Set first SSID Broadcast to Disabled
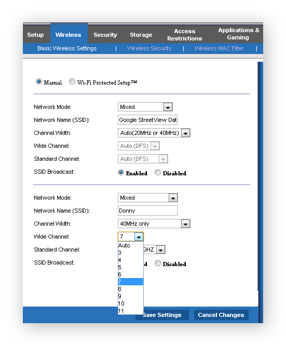This screenshot has height=346, width=286. click(x=157, y=172)
